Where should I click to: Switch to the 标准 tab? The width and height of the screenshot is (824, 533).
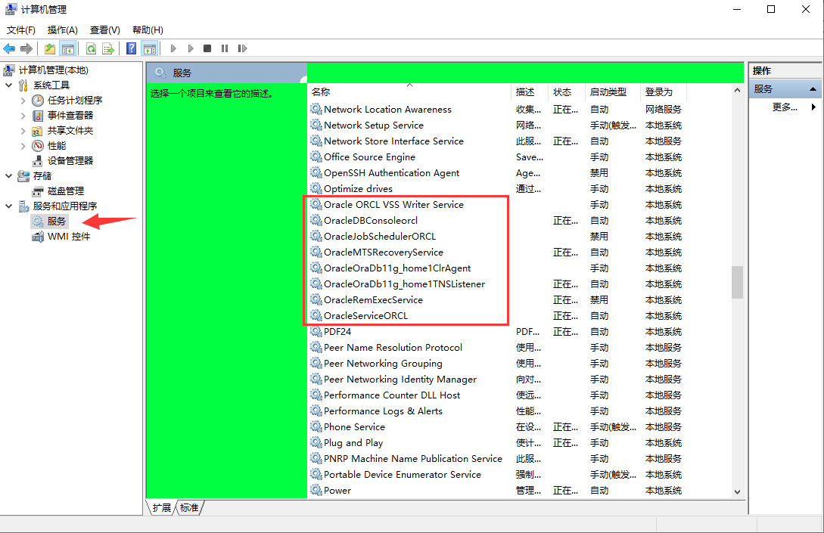[x=189, y=508]
